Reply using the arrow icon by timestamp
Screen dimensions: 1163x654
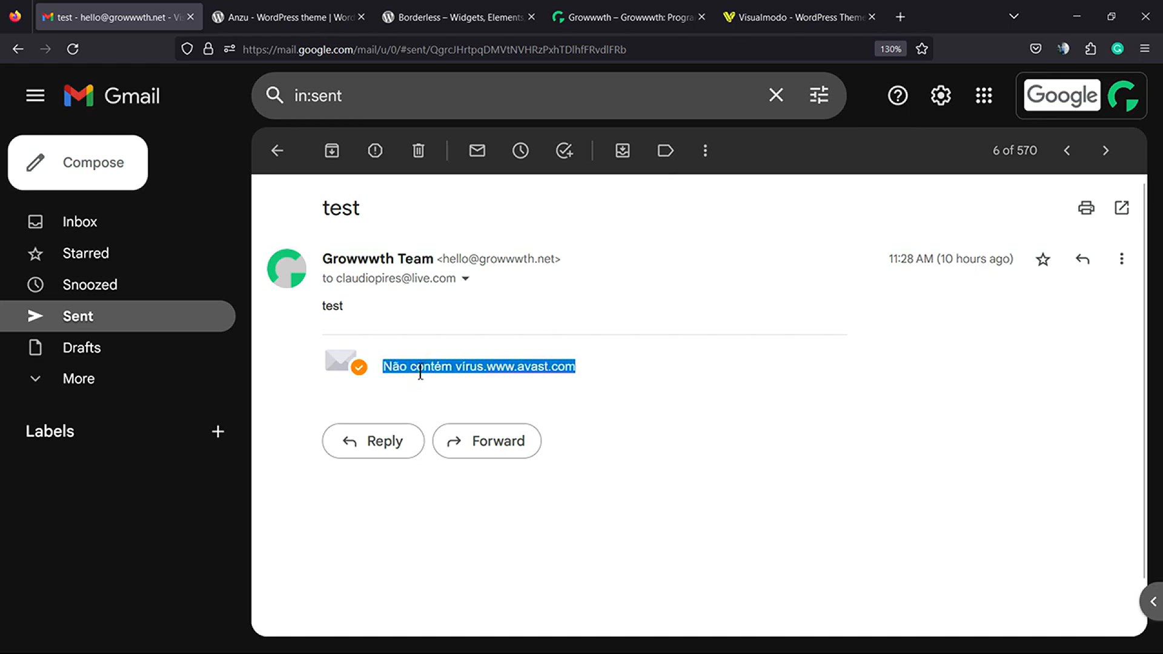point(1082,259)
